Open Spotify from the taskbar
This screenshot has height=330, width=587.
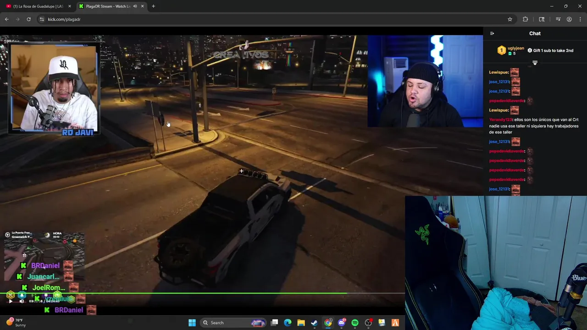coord(354,323)
